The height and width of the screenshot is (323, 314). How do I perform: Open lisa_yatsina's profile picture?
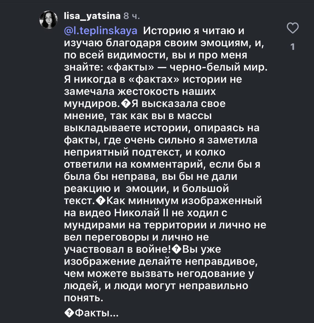point(49,20)
